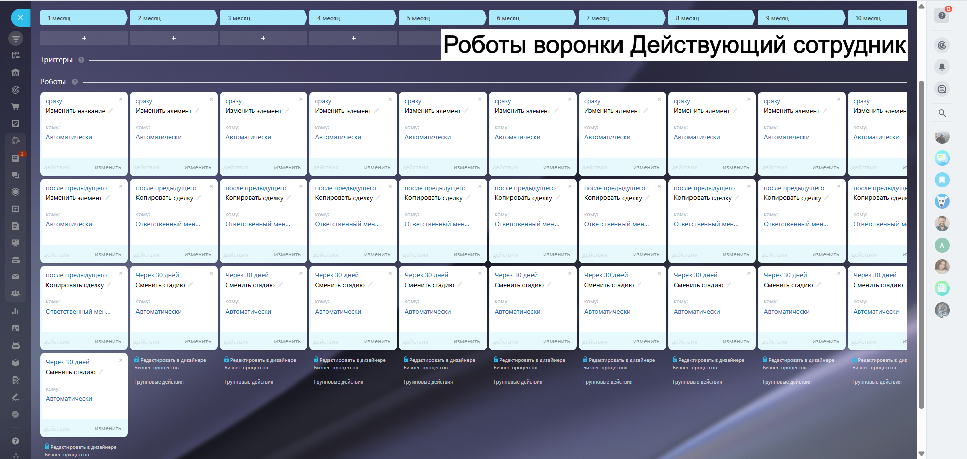This screenshot has height=459, width=967.
Task: Delete the Изменить название robot with its X
Action: 121,99
